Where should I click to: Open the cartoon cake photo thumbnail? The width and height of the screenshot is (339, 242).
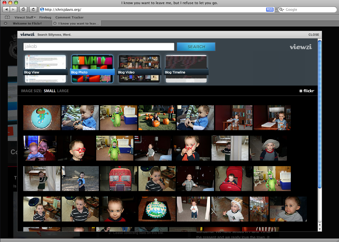tap(42, 118)
